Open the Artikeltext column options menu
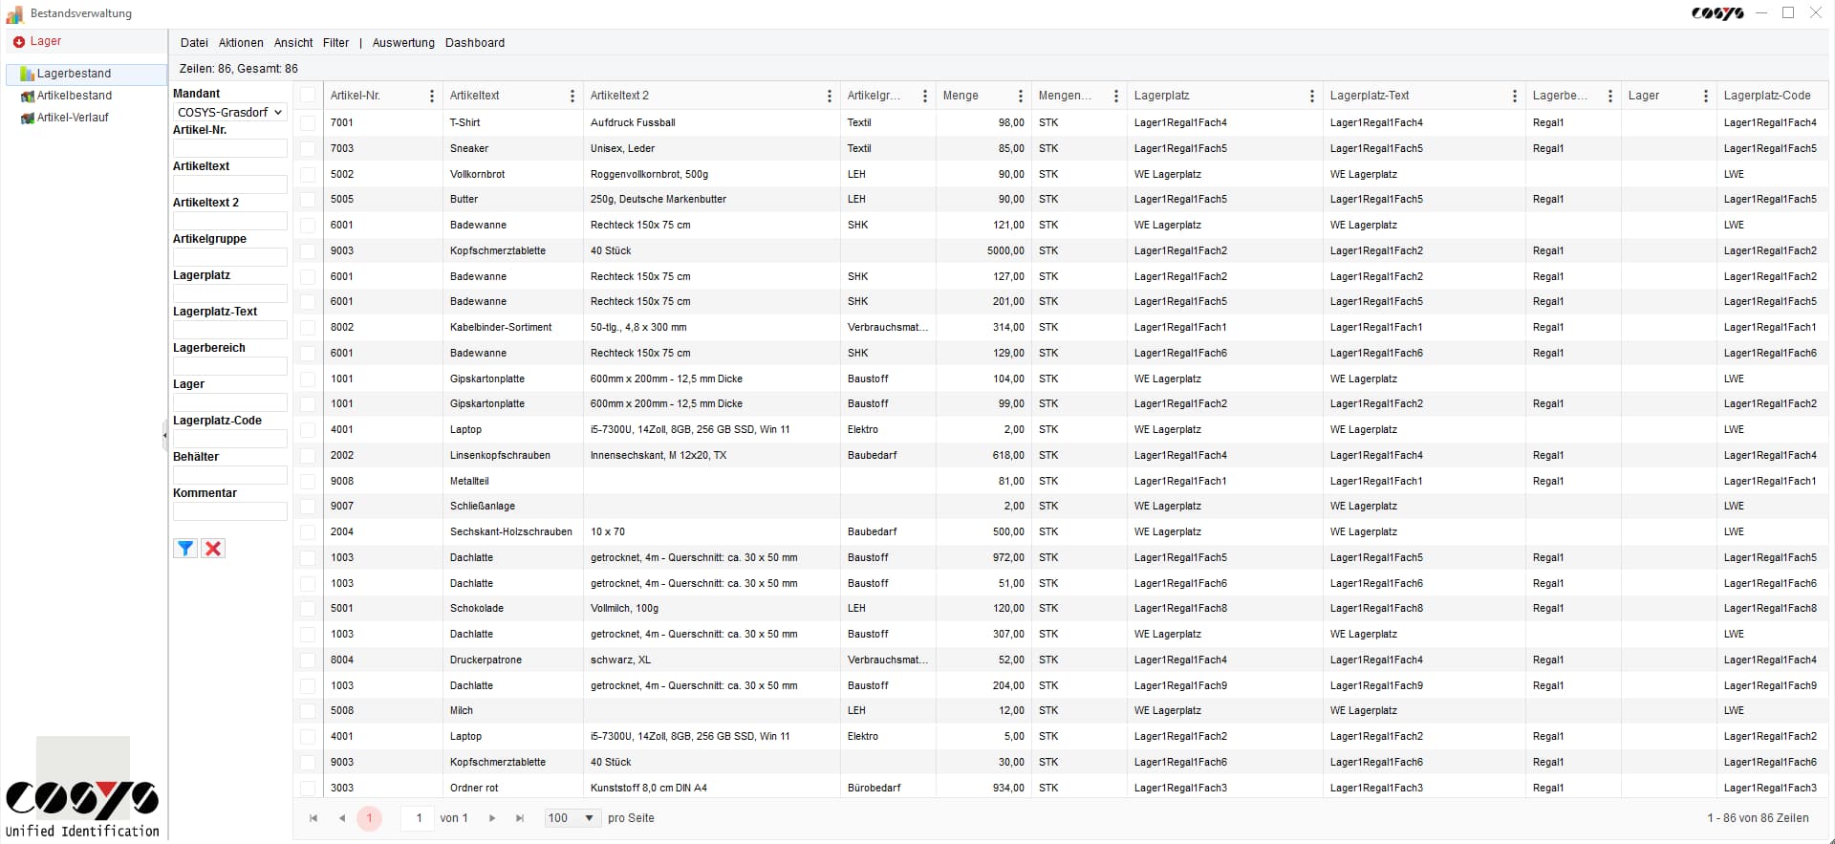This screenshot has height=844, width=1835. pos(572,96)
